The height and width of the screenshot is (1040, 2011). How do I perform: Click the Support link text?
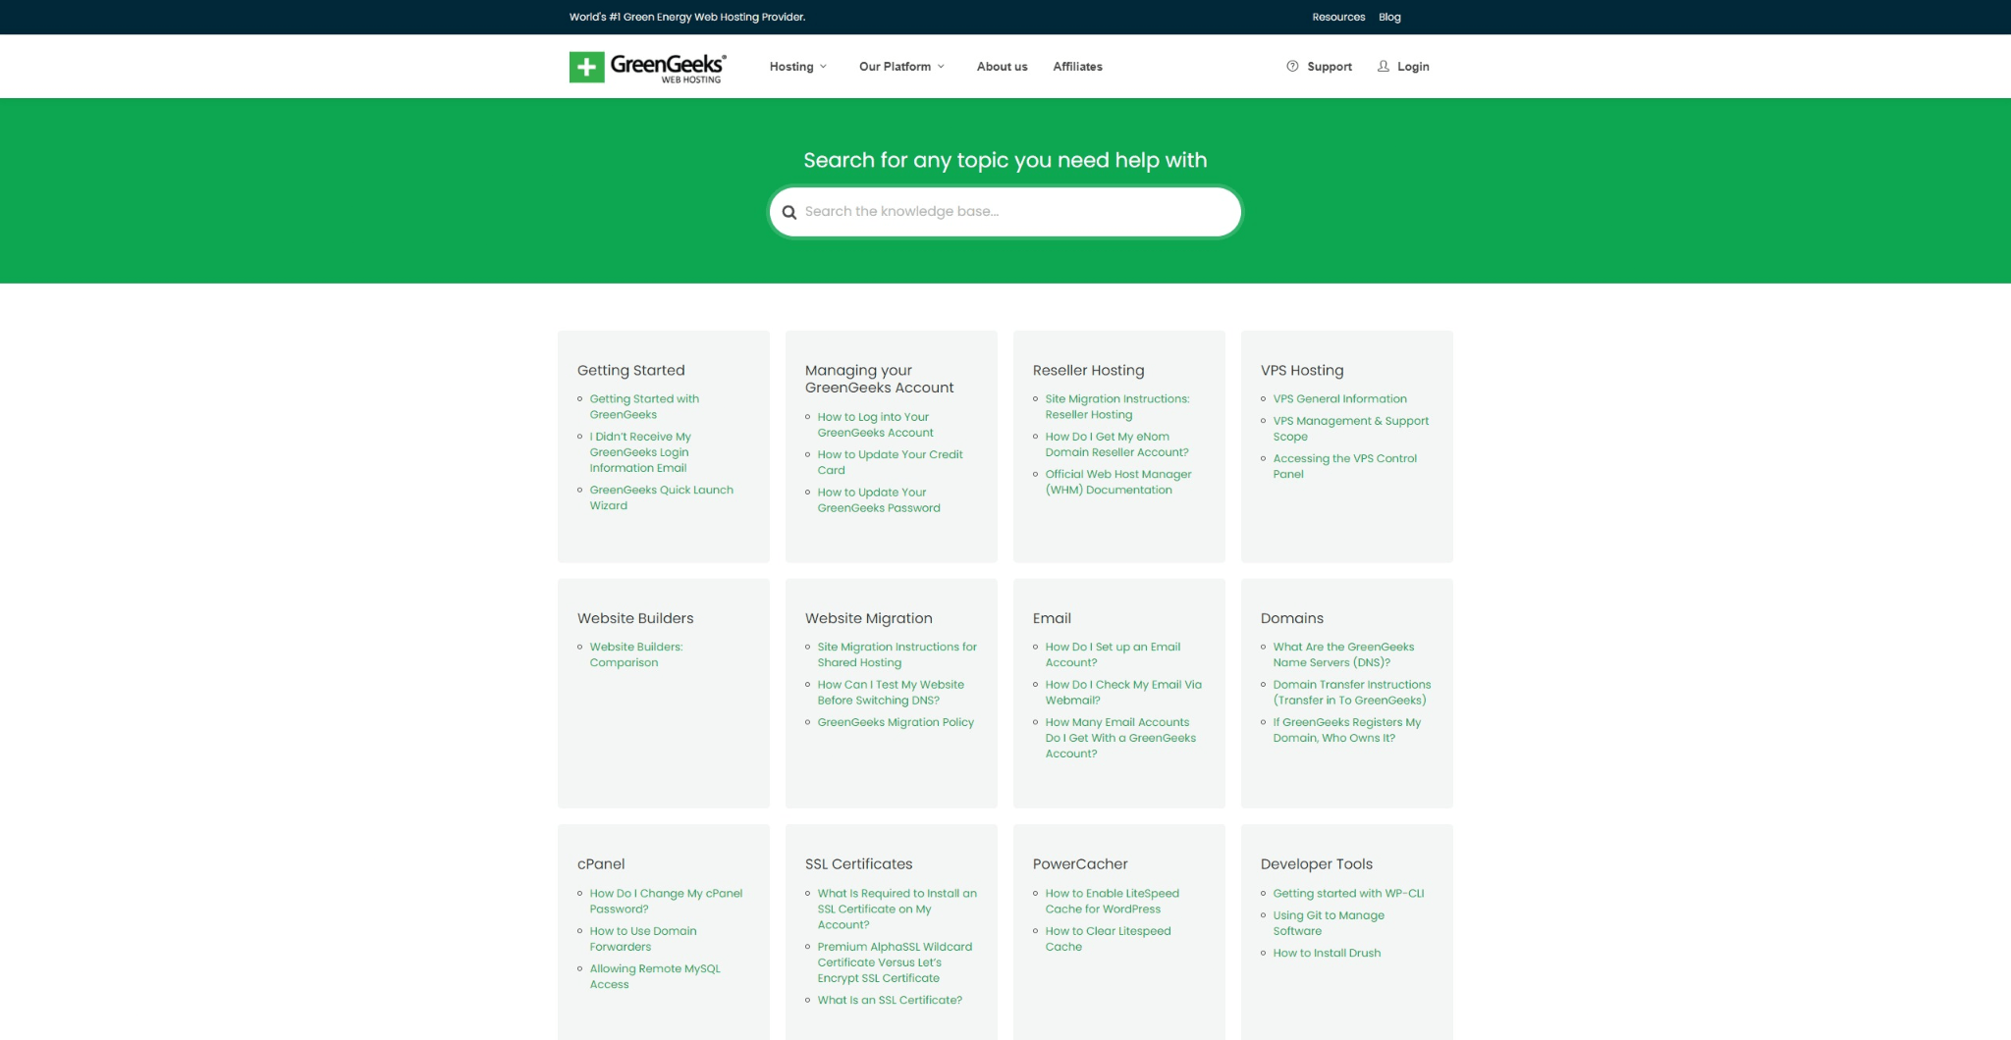(1330, 67)
